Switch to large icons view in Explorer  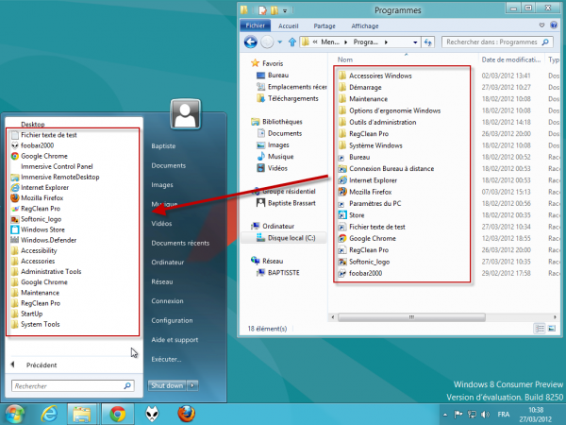tap(552, 329)
